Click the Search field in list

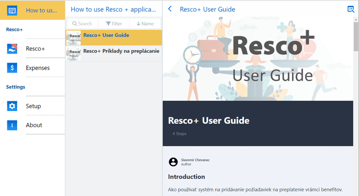tap(83, 24)
